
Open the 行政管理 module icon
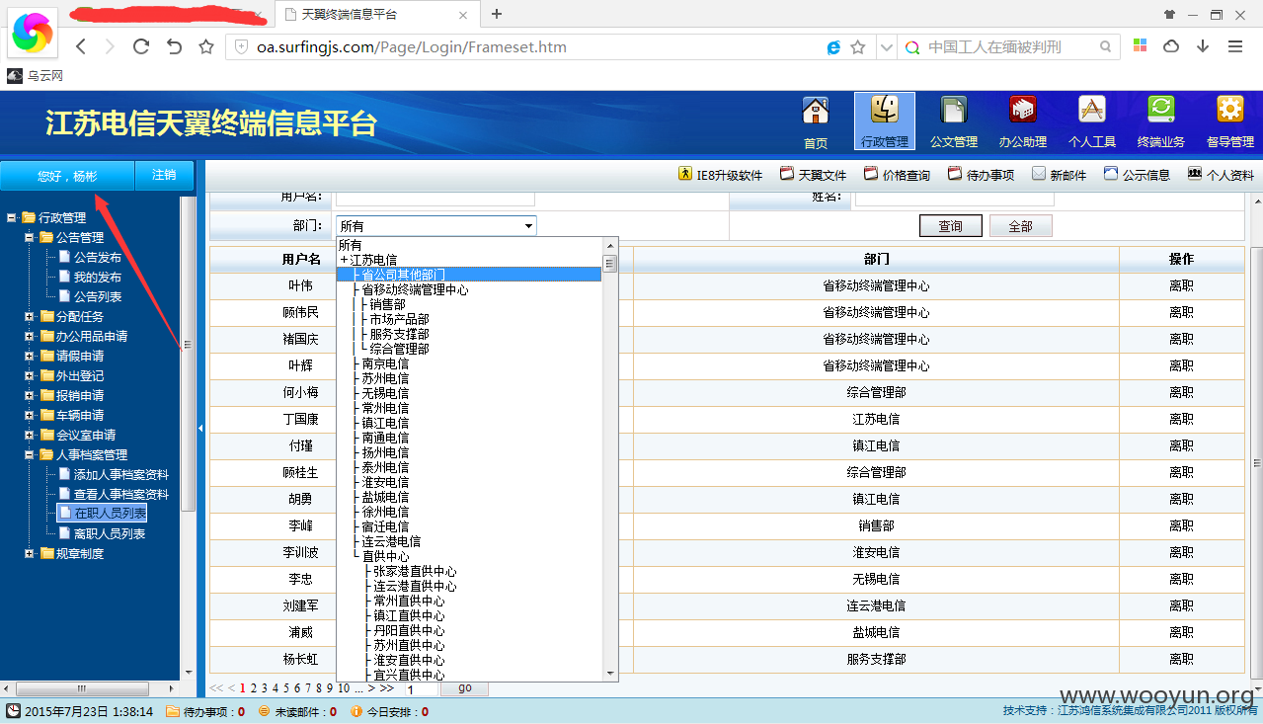(x=884, y=122)
